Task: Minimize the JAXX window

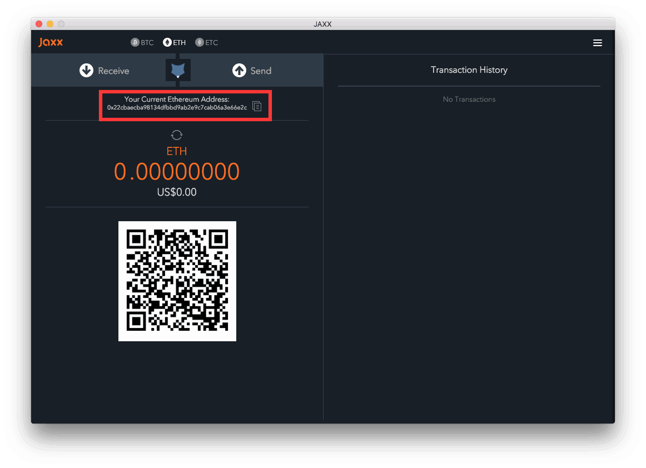Action: (x=50, y=24)
